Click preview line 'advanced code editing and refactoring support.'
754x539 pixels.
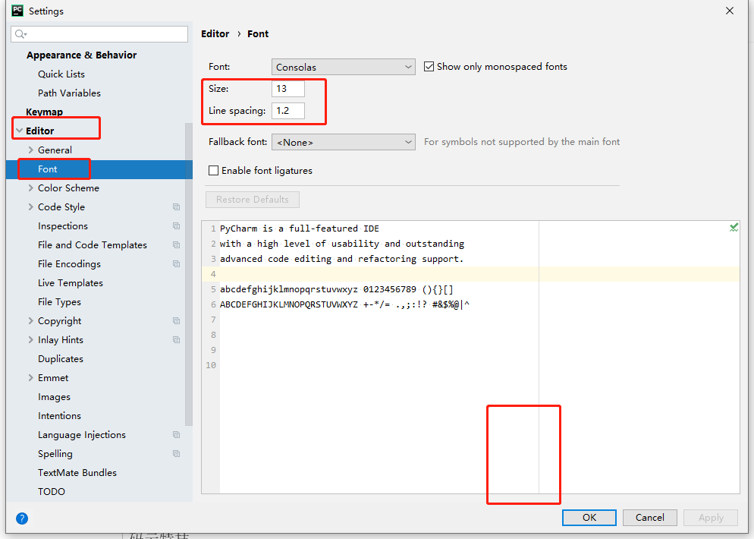(x=341, y=259)
